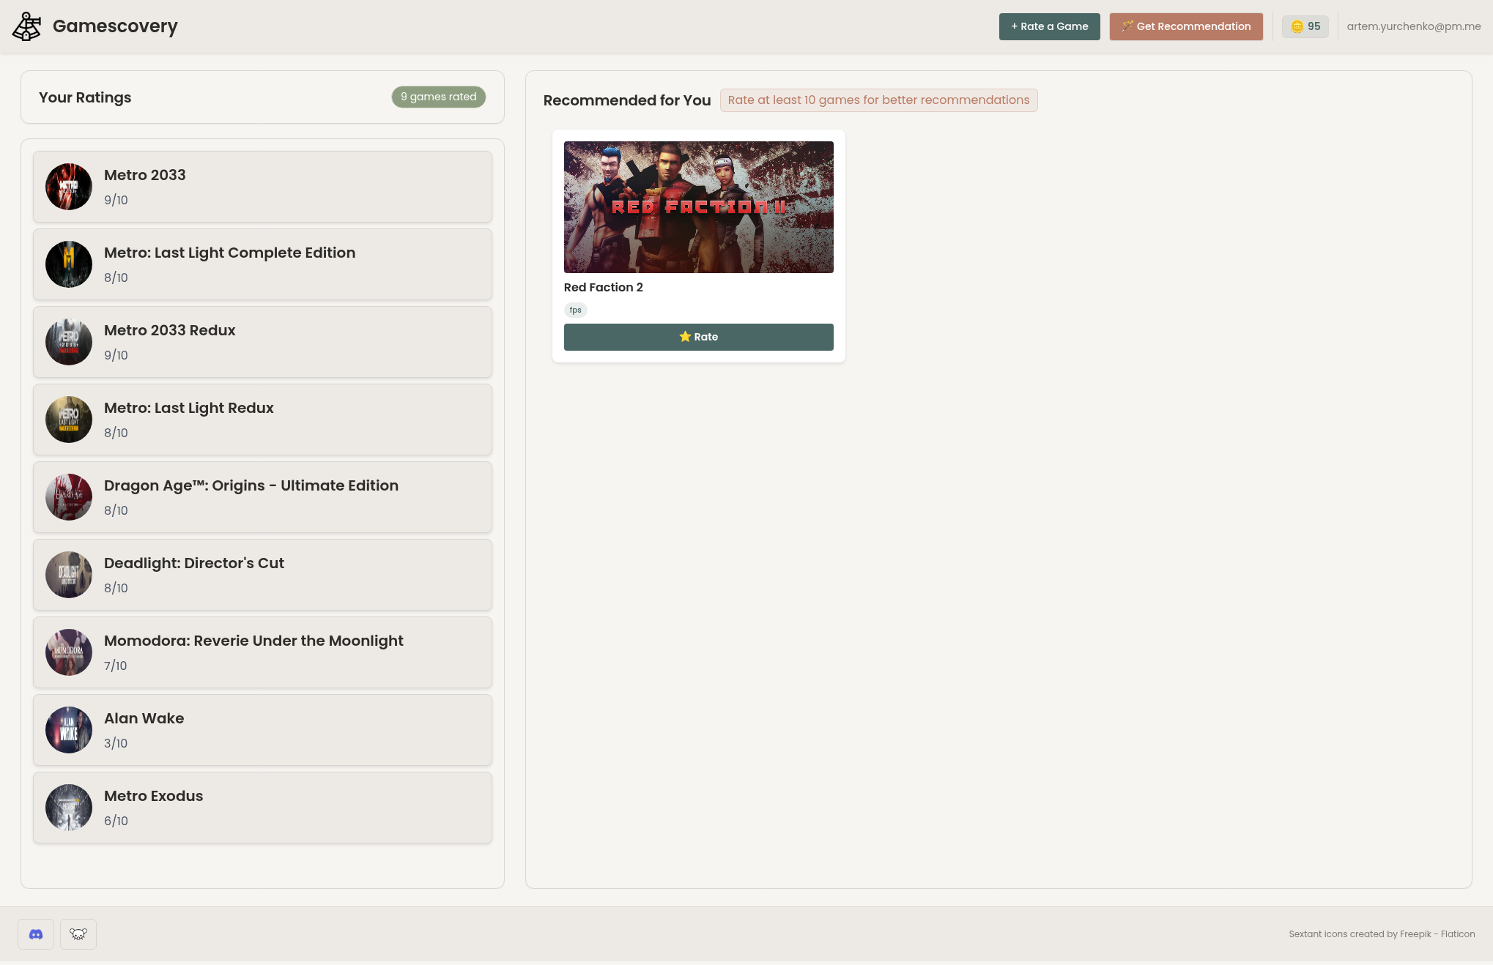Screen dimensions: 1493x965
Task: Select the Momodora cover thumbnail
Action: pos(69,652)
